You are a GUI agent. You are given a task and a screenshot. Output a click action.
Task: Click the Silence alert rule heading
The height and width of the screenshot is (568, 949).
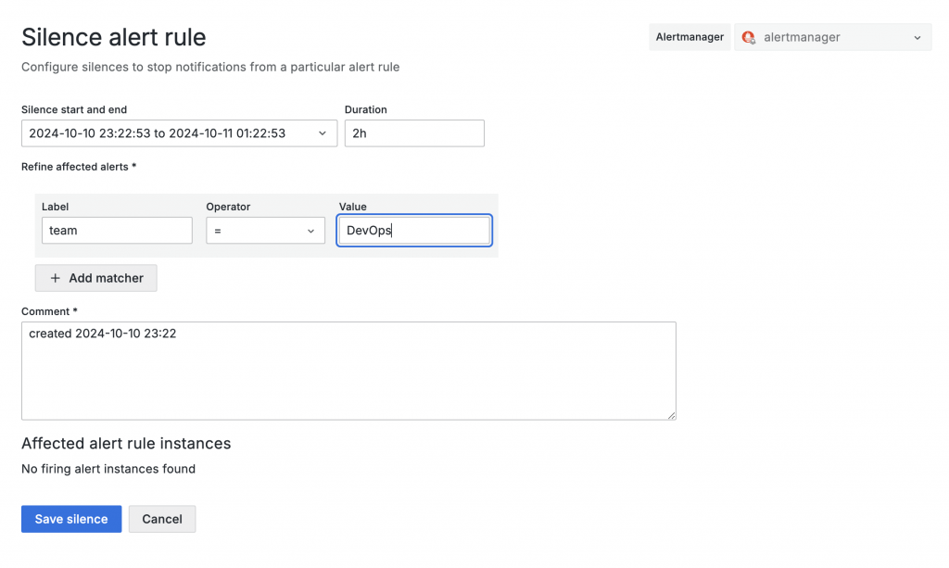(x=114, y=37)
